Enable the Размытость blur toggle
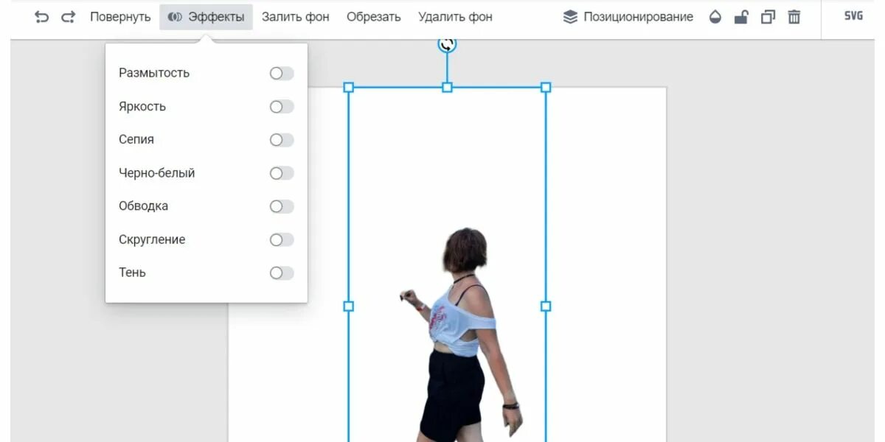The width and height of the screenshot is (885, 442). pos(281,73)
